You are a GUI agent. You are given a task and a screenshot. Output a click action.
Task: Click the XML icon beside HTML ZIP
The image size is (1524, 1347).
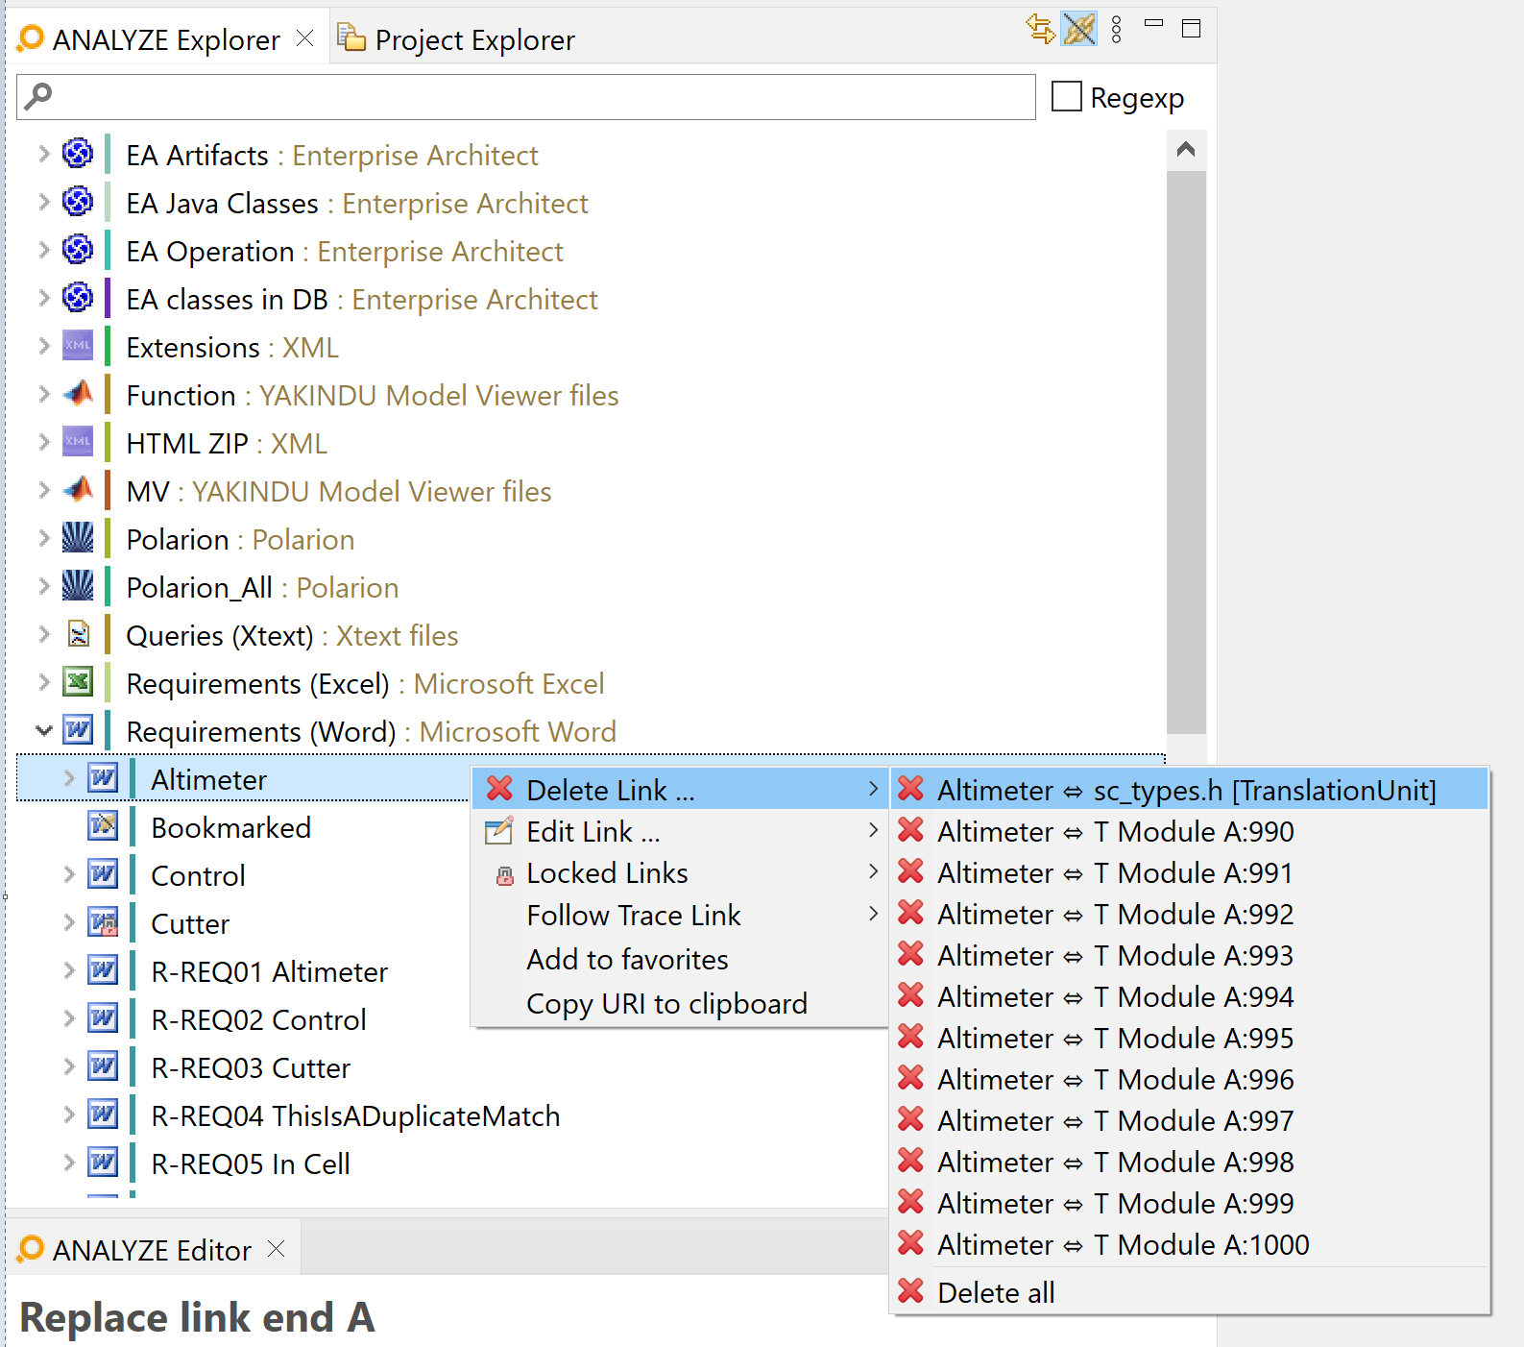pos(78,442)
